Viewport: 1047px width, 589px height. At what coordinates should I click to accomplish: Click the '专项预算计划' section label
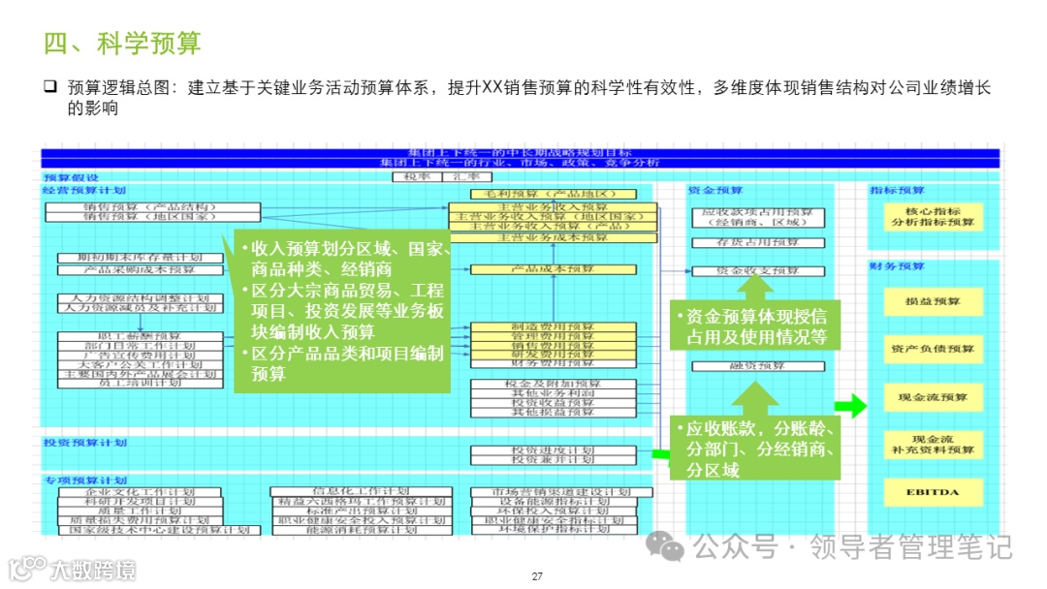(84, 480)
